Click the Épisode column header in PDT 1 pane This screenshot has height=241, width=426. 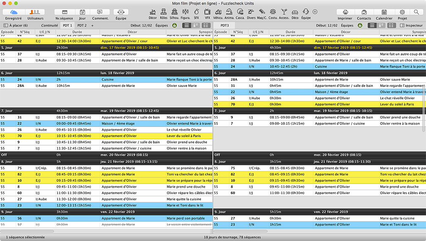[x=7, y=32]
